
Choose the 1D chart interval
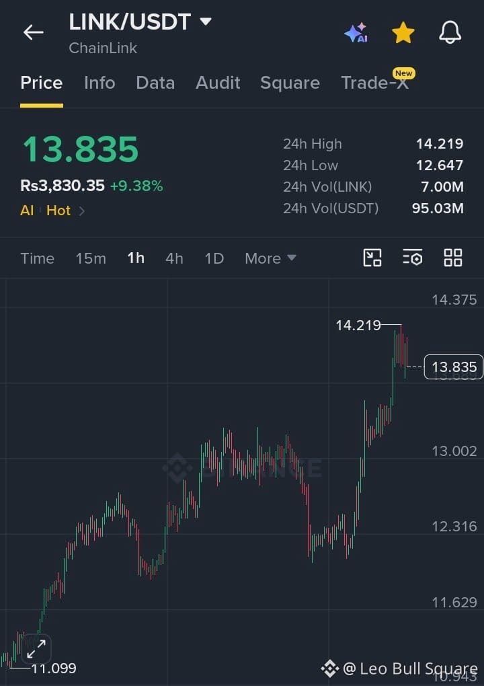pos(214,258)
